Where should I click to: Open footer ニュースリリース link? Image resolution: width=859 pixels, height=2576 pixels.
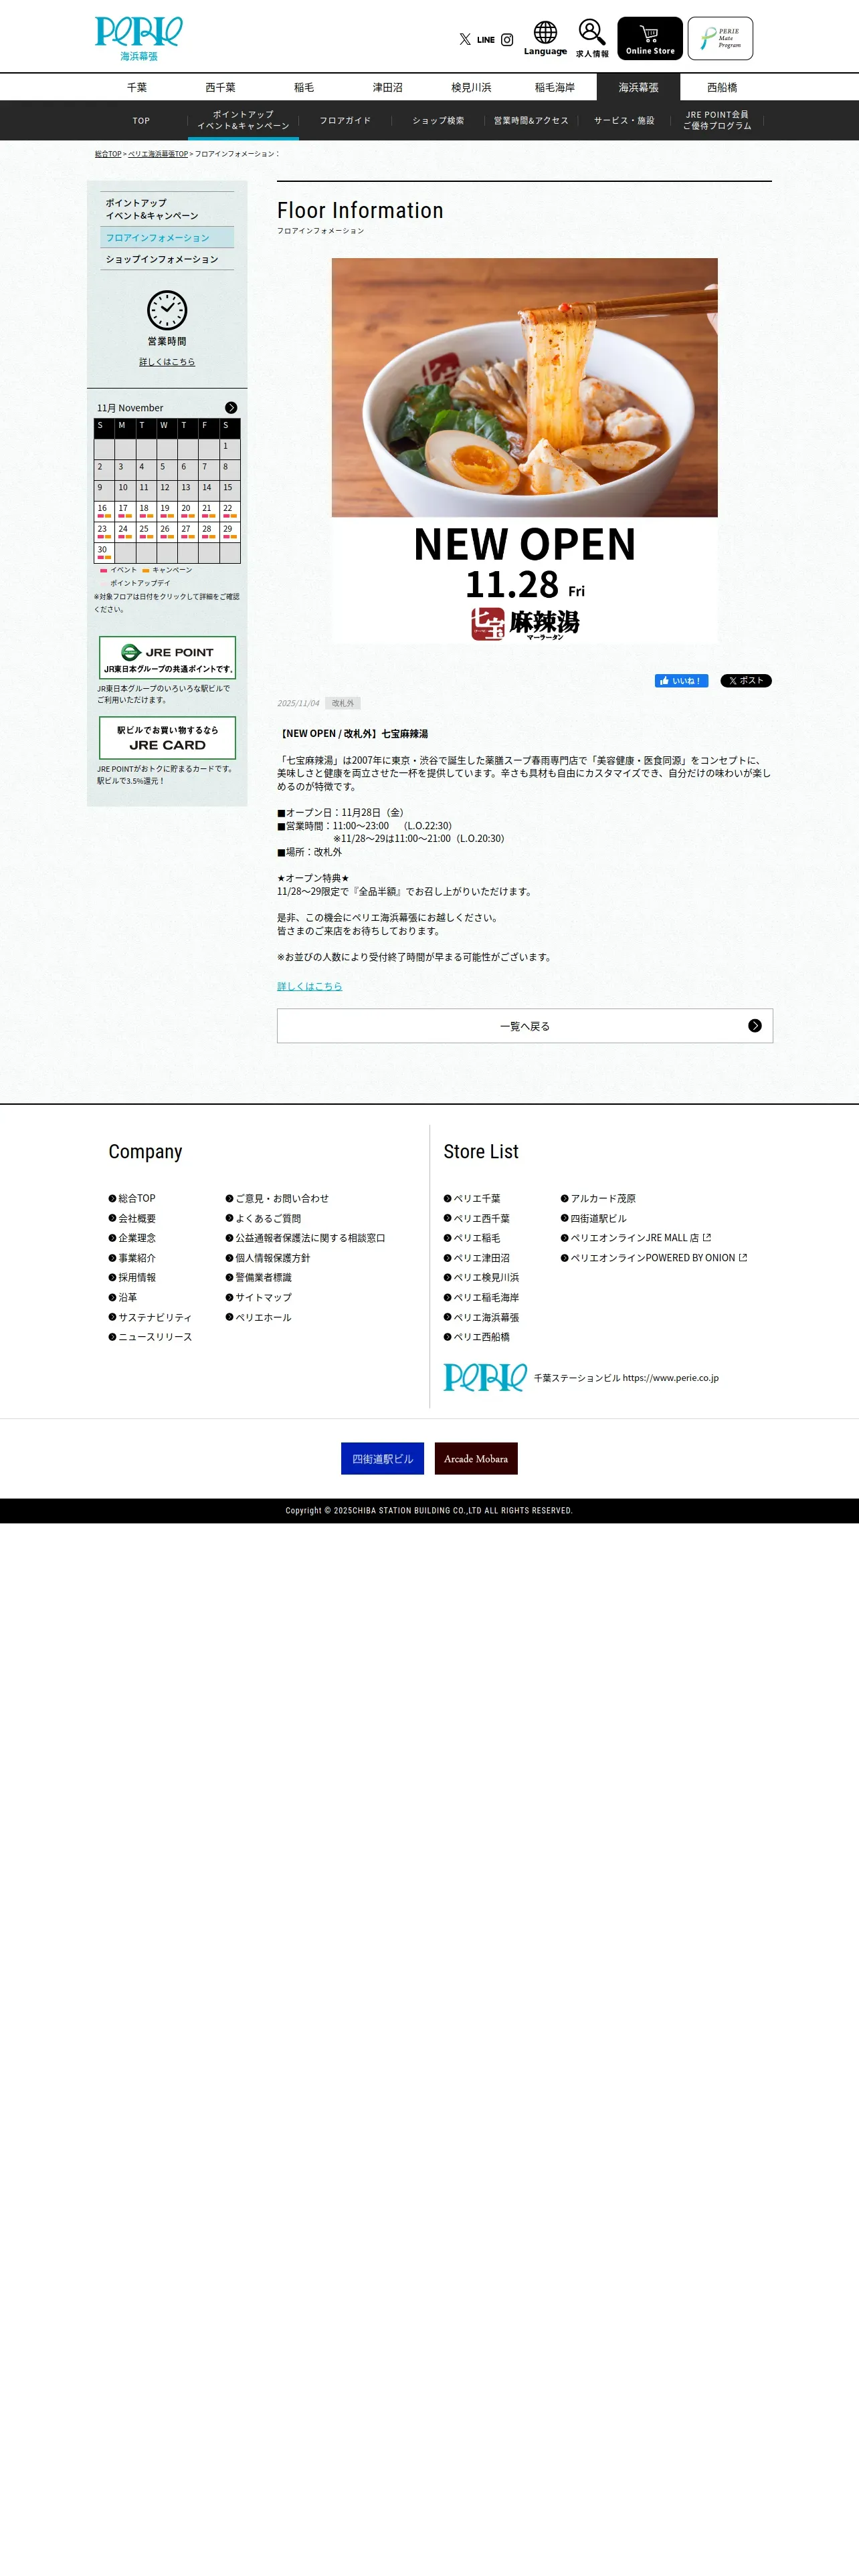[x=150, y=1337]
